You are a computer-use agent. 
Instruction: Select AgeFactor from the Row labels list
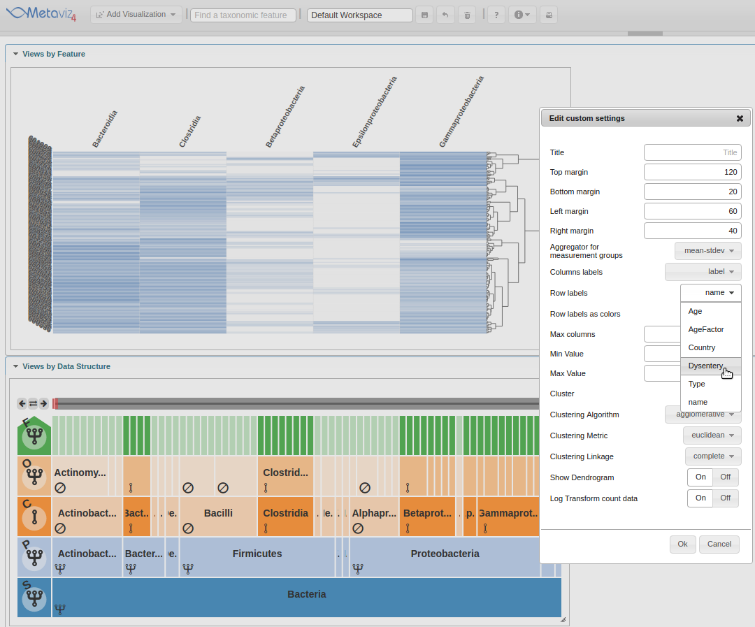click(711, 329)
